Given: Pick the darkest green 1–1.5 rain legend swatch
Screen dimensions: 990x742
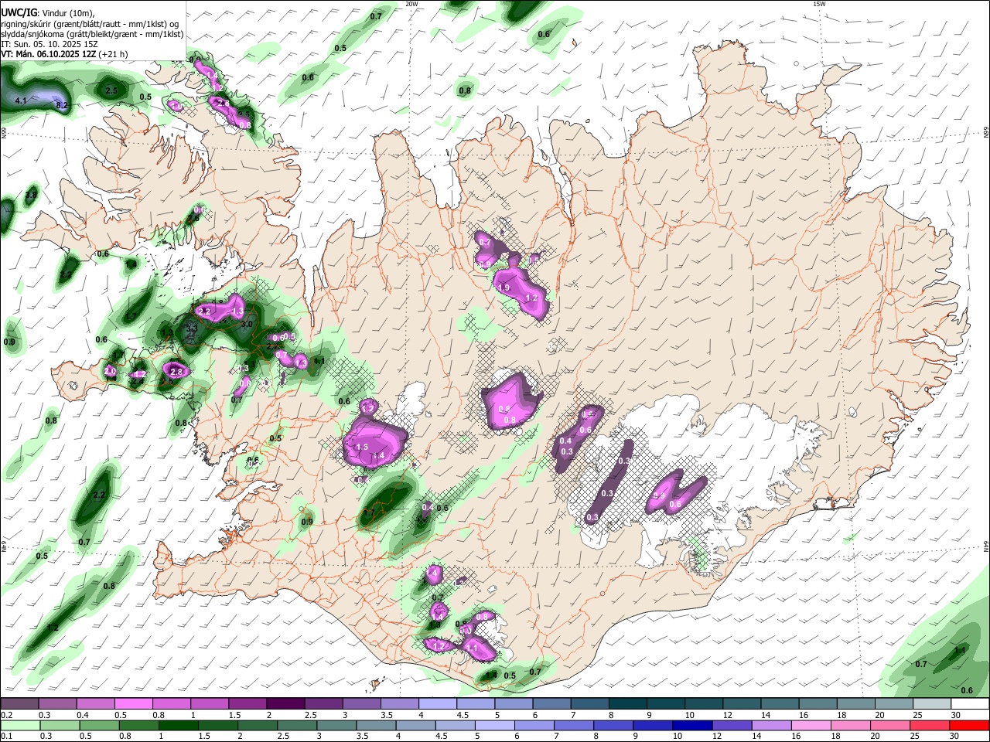Looking at the screenshot, I should click(179, 725).
